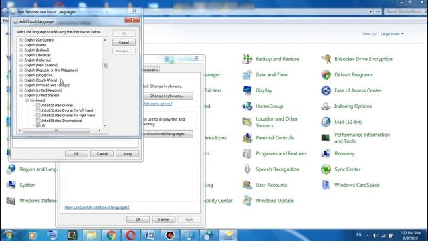
Task: Select English (South Africa) in the list
Action: [x=41, y=80]
